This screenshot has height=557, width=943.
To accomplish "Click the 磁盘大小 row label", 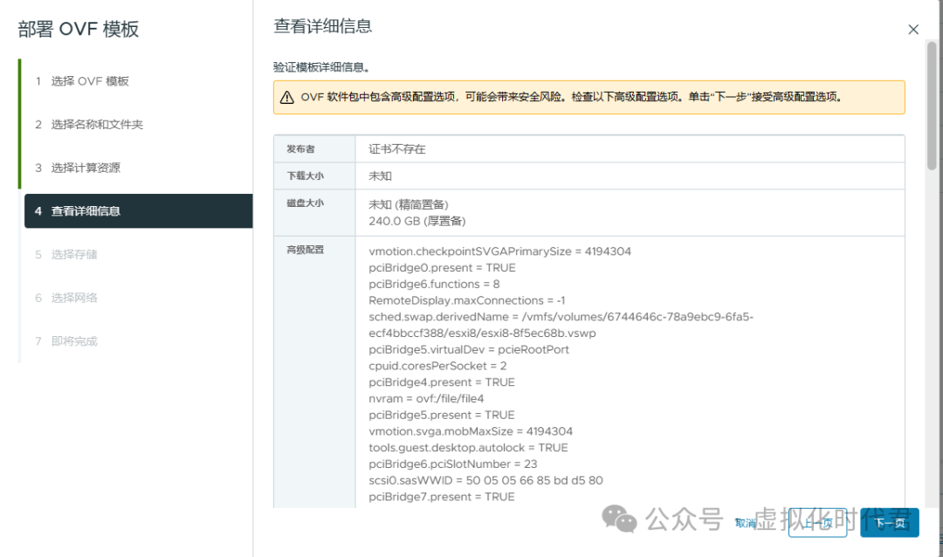I will pyautogui.click(x=305, y=203).
